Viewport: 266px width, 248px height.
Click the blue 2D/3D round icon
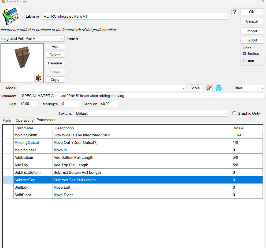coord(219,88)
